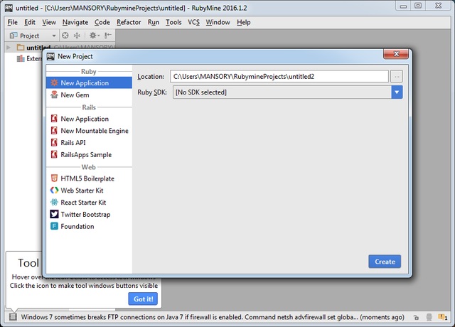Click the Location path input field
Screen dimensions: 455x327
[x=279, y=76]
